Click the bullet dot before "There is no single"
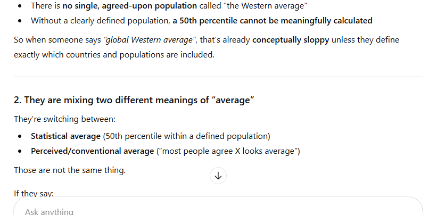Screen dimensions: 429x215 coord(20,6)
